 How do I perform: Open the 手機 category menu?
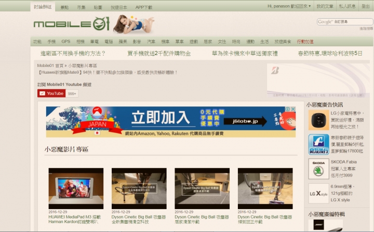51,42
